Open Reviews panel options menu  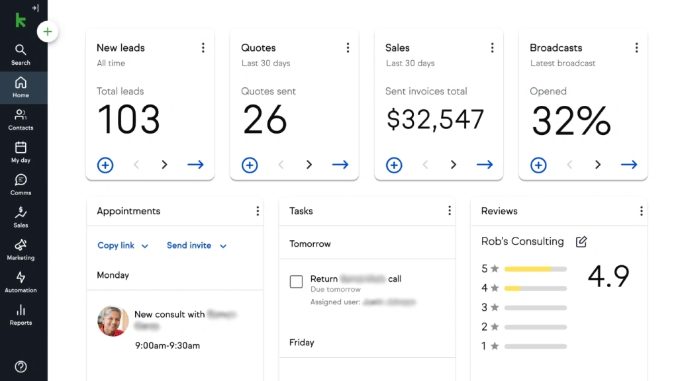pos(641,211)
